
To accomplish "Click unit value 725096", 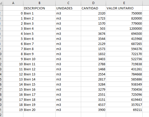I will pyautogui.click(x=124, y=94).
